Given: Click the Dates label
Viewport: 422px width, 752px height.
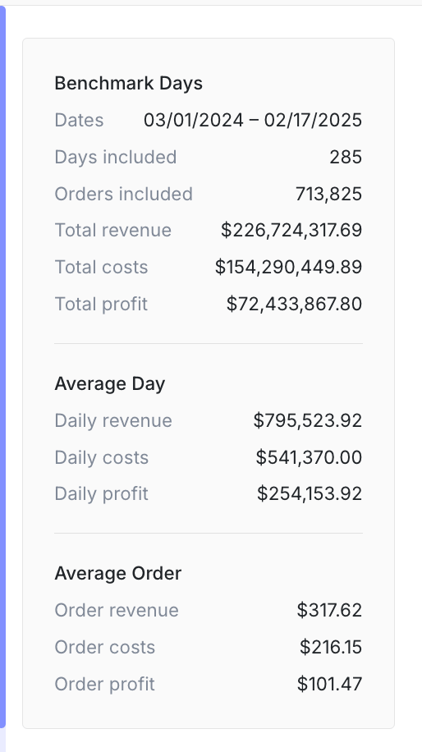Looking at the screenshot, I should 79,120.
